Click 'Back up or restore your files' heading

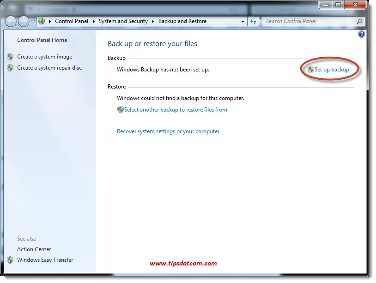point(152,44)
